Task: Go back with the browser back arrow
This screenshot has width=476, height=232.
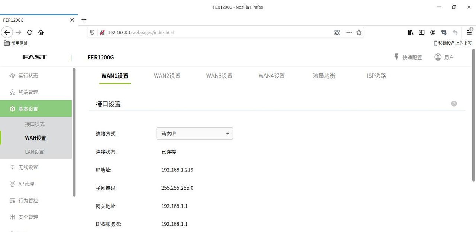Action: (x=7, y=32)
